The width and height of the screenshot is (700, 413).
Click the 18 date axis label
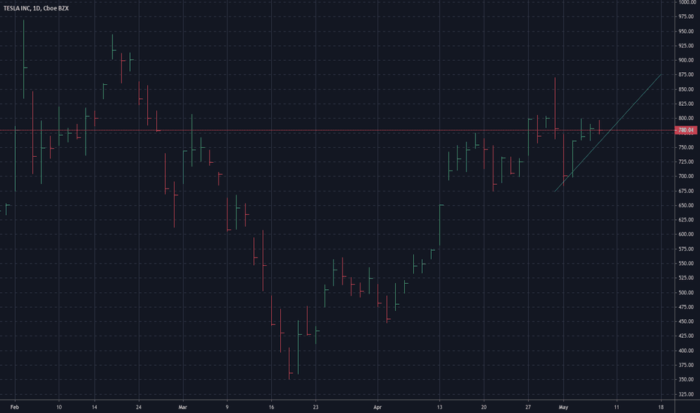point(661,407)
